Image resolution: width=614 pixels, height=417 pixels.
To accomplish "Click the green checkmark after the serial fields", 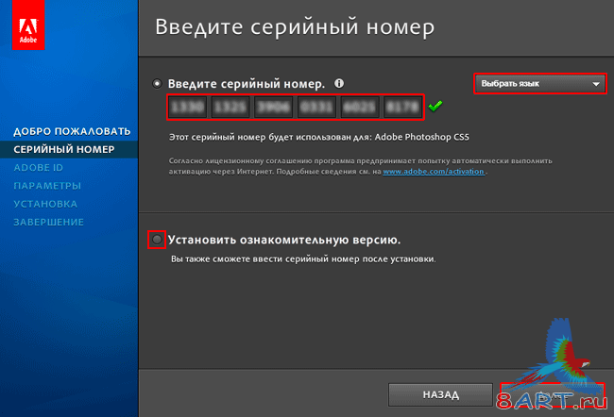I will (x=435, y=106).
